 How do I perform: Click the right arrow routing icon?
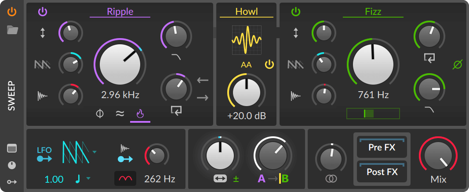[203, 97]
